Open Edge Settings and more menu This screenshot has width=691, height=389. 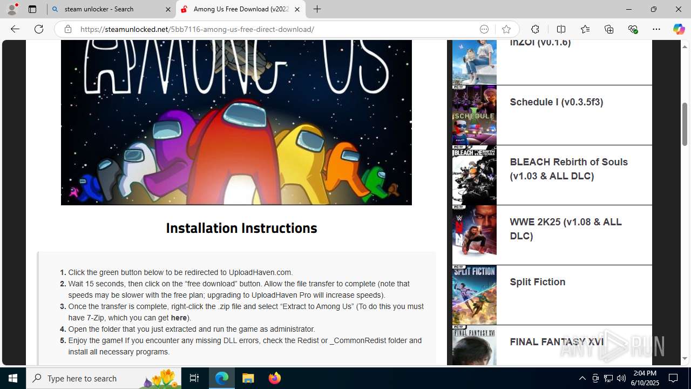[x=656, y=29]
